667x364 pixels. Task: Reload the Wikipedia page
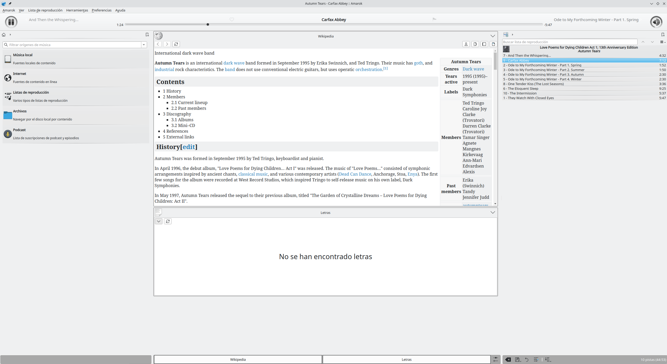pos(176,44)
